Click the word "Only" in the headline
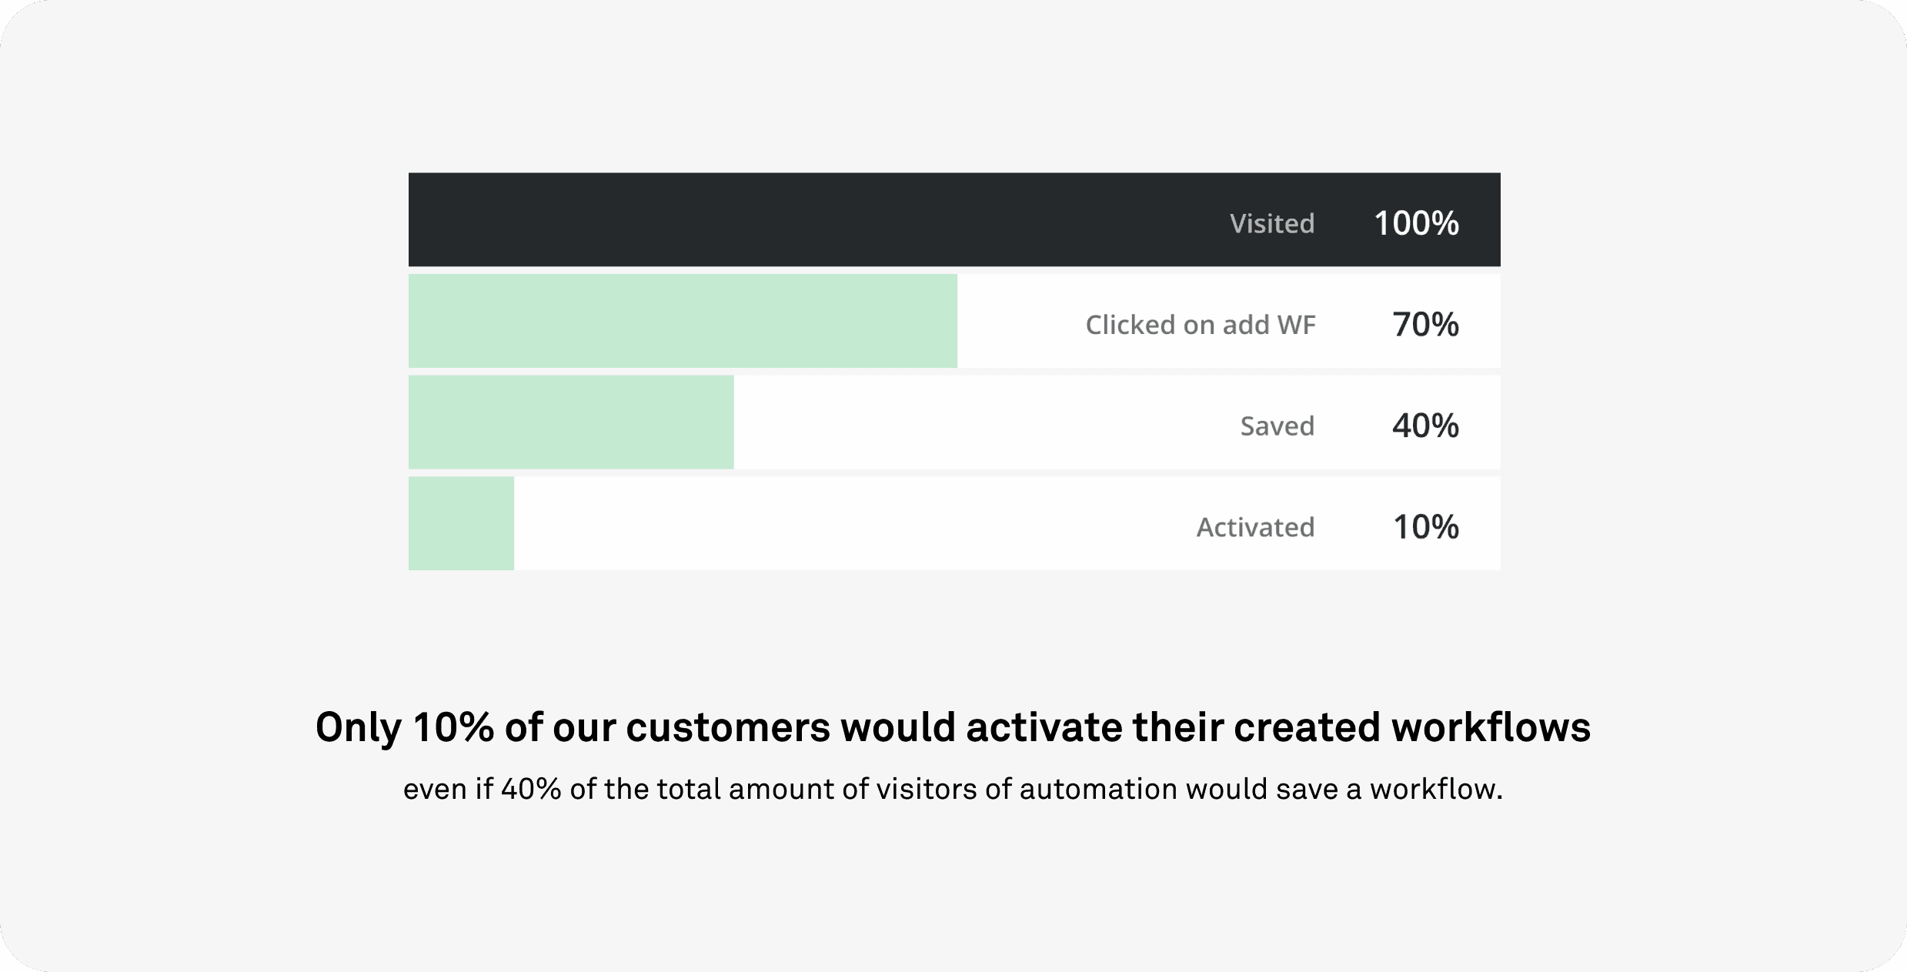Image resolution: width=1907 pixels, height=972 pixels. tap(359, 727)
